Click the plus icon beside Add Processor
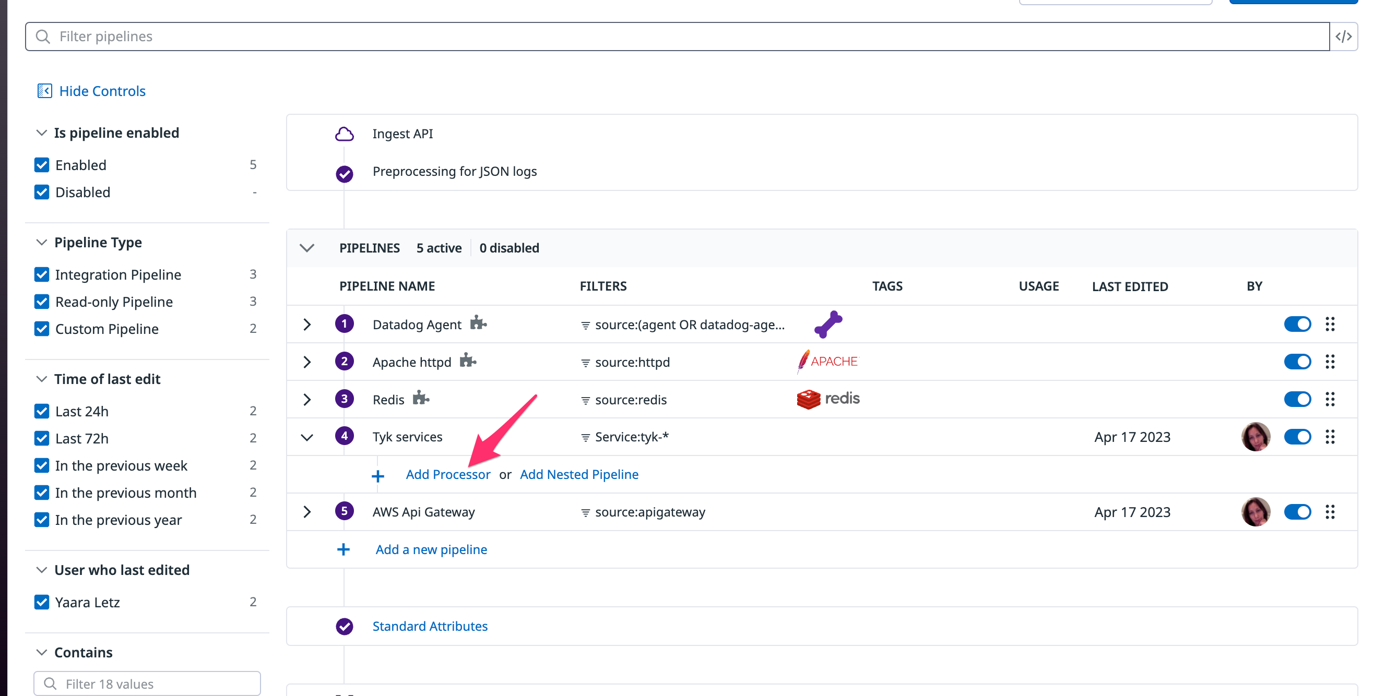This screenshot has height=696, width=1373. (378, 475)
